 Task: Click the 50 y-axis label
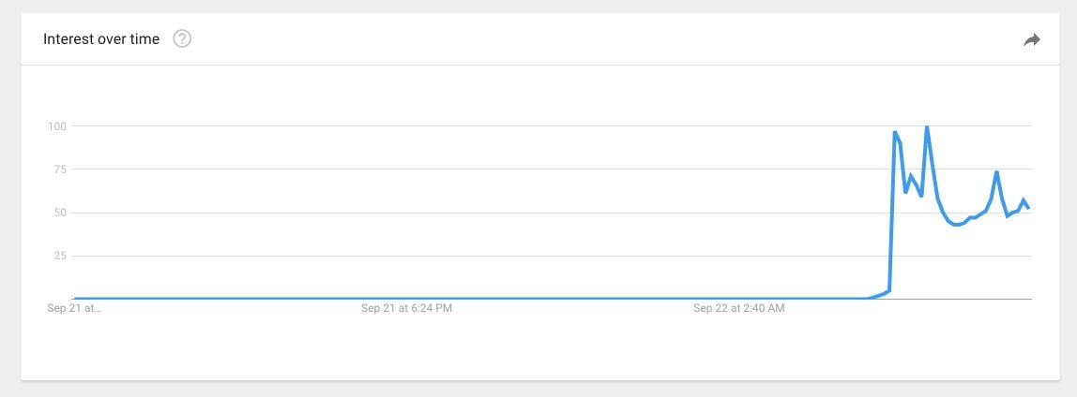pyautogui.click(x=59, y=213)
